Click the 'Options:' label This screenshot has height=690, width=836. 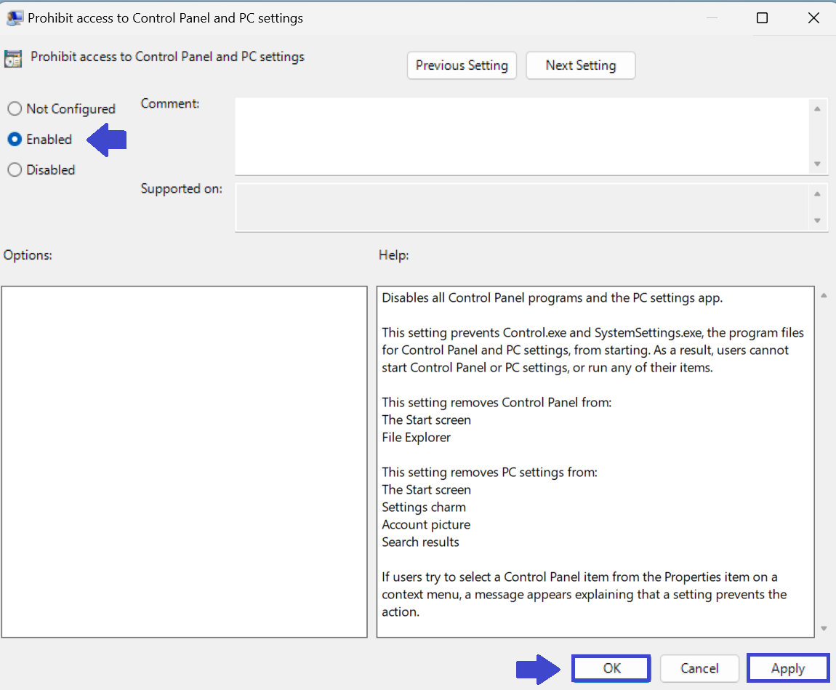[x=28, y=255]
